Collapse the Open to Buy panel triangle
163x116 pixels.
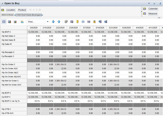tap(2, 3)
